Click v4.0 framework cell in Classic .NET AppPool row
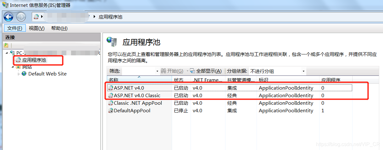 tap(197, 103)
